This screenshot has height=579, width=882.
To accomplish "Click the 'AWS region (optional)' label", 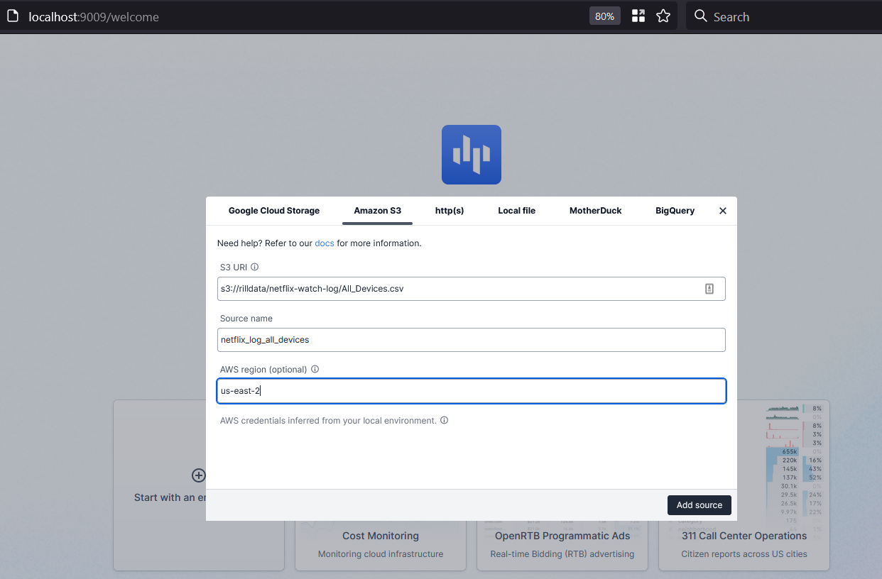I will [x=263, y=370].
